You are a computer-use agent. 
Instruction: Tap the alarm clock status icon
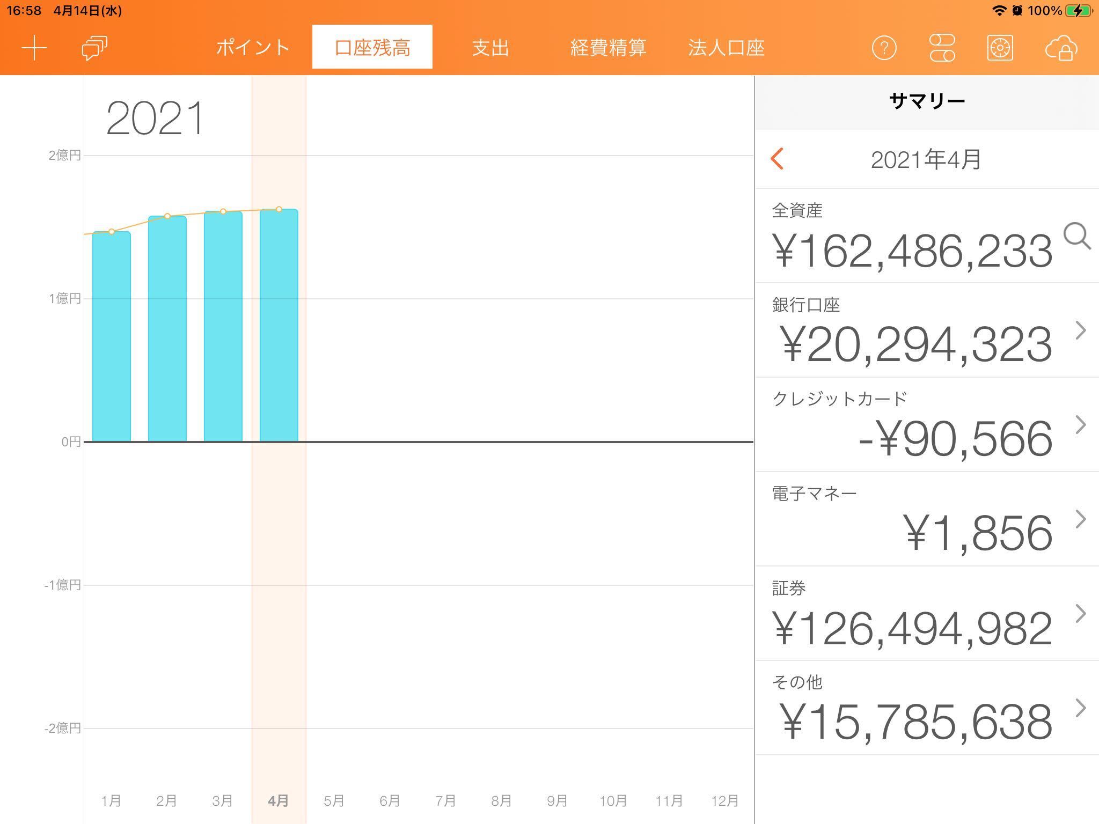[x=1017, y=11]
